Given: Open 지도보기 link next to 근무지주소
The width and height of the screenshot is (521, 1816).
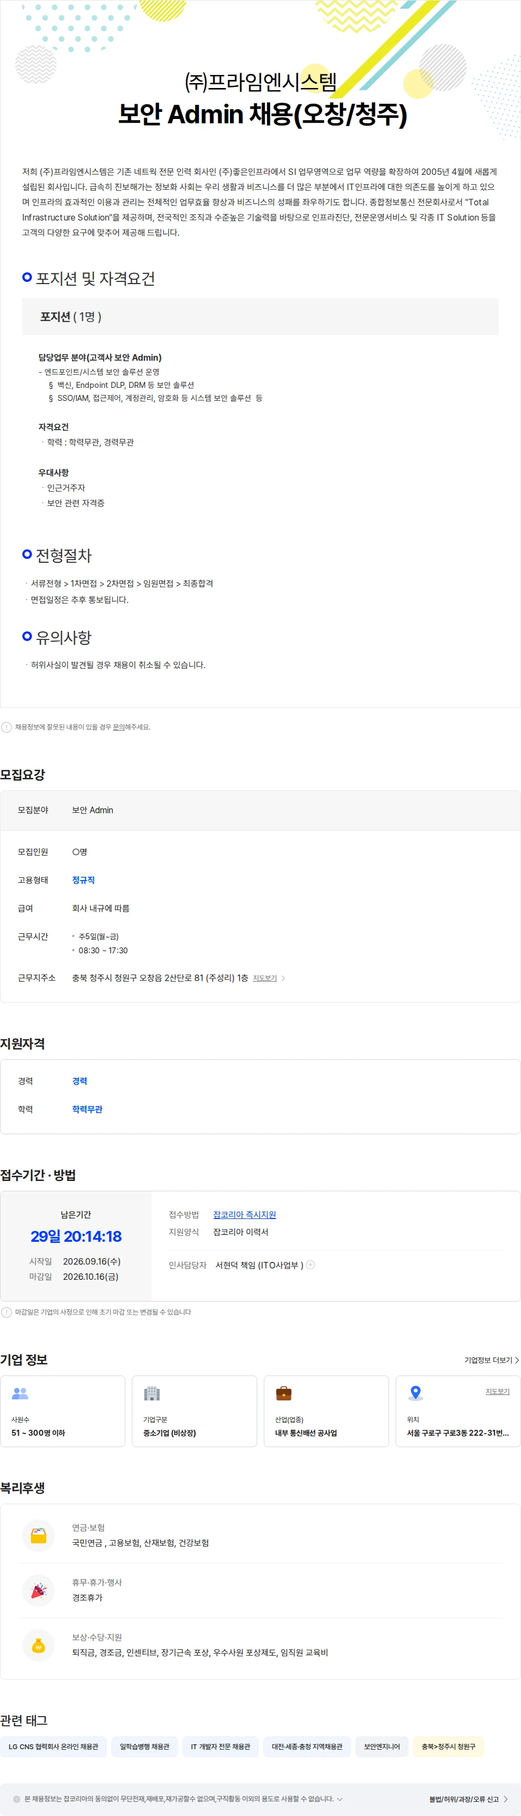Looking at the screenshot, I should pyautogui.click(x=265, y=978).
